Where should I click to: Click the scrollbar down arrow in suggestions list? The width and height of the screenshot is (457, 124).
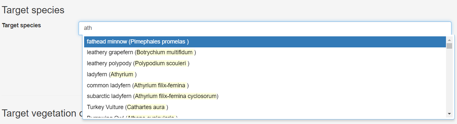click(450, 114)
